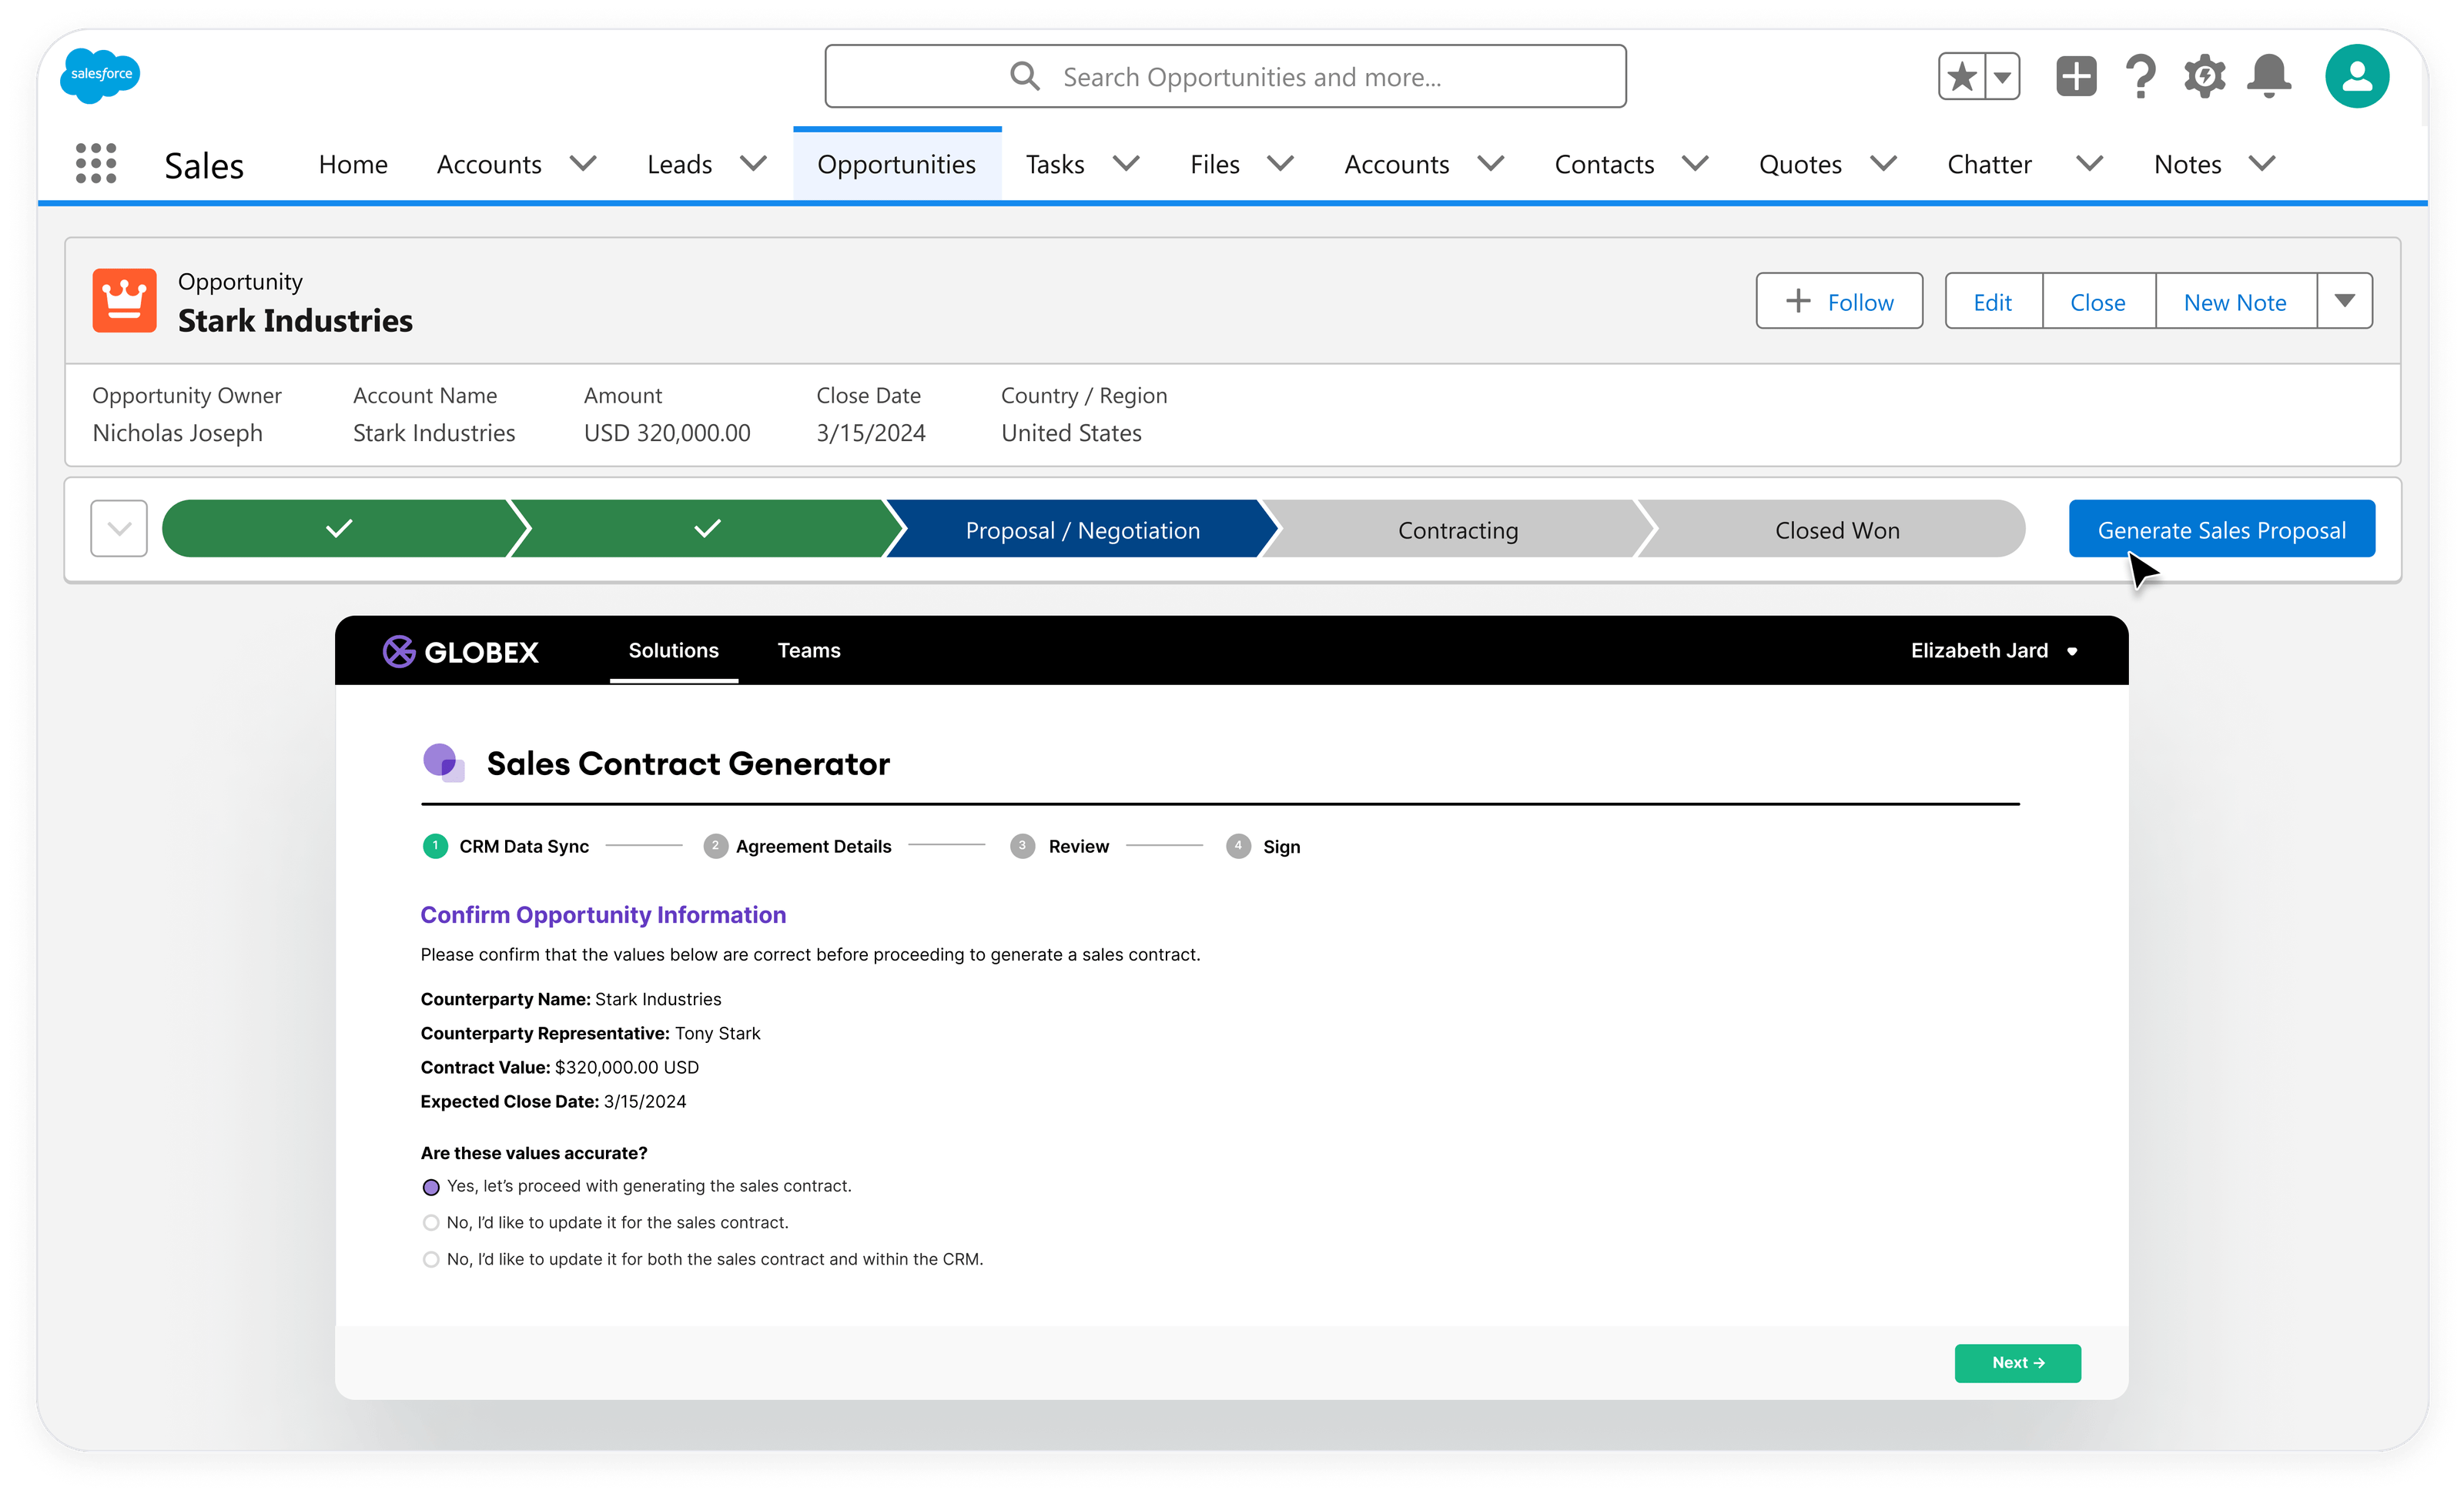Click the Close opportunity button

[2098, 301]
